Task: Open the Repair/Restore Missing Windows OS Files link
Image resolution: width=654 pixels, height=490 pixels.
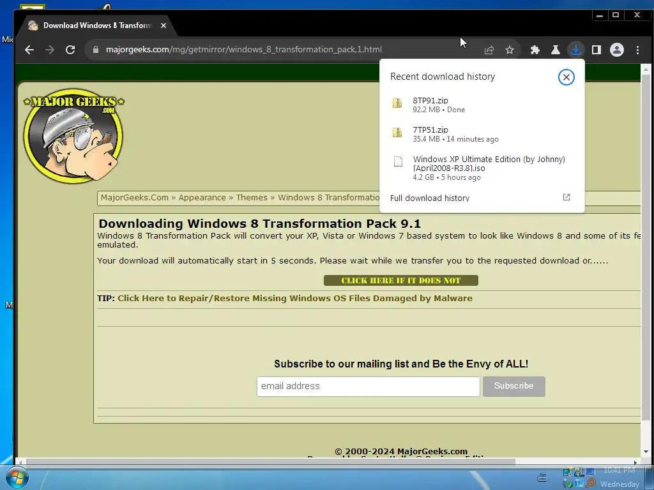Action: (295, 299)
